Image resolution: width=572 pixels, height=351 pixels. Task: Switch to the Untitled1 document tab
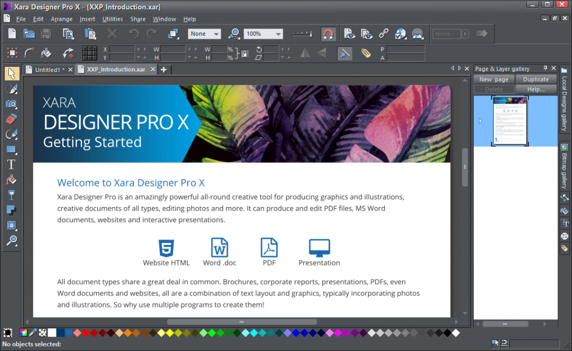pyautogui.click(x=50, y=70)
